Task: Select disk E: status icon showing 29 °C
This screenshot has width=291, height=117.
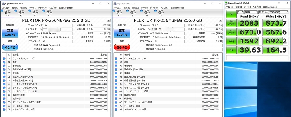Action: [x=16, y=11]
